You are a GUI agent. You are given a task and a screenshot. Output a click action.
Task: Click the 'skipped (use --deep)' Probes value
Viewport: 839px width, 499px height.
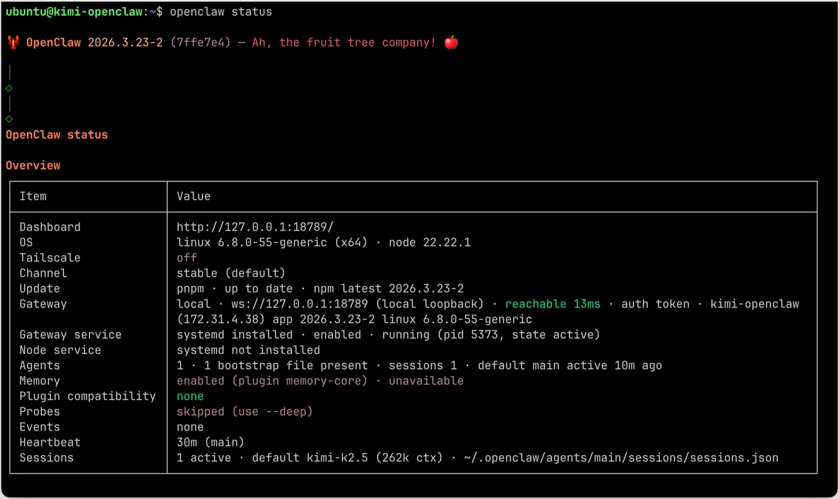(x=245, y=412)
